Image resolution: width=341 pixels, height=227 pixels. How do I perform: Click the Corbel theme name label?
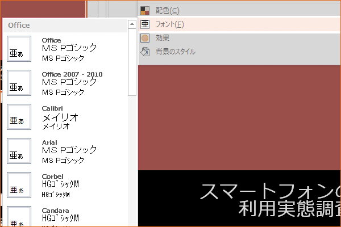tap(53, 176)
